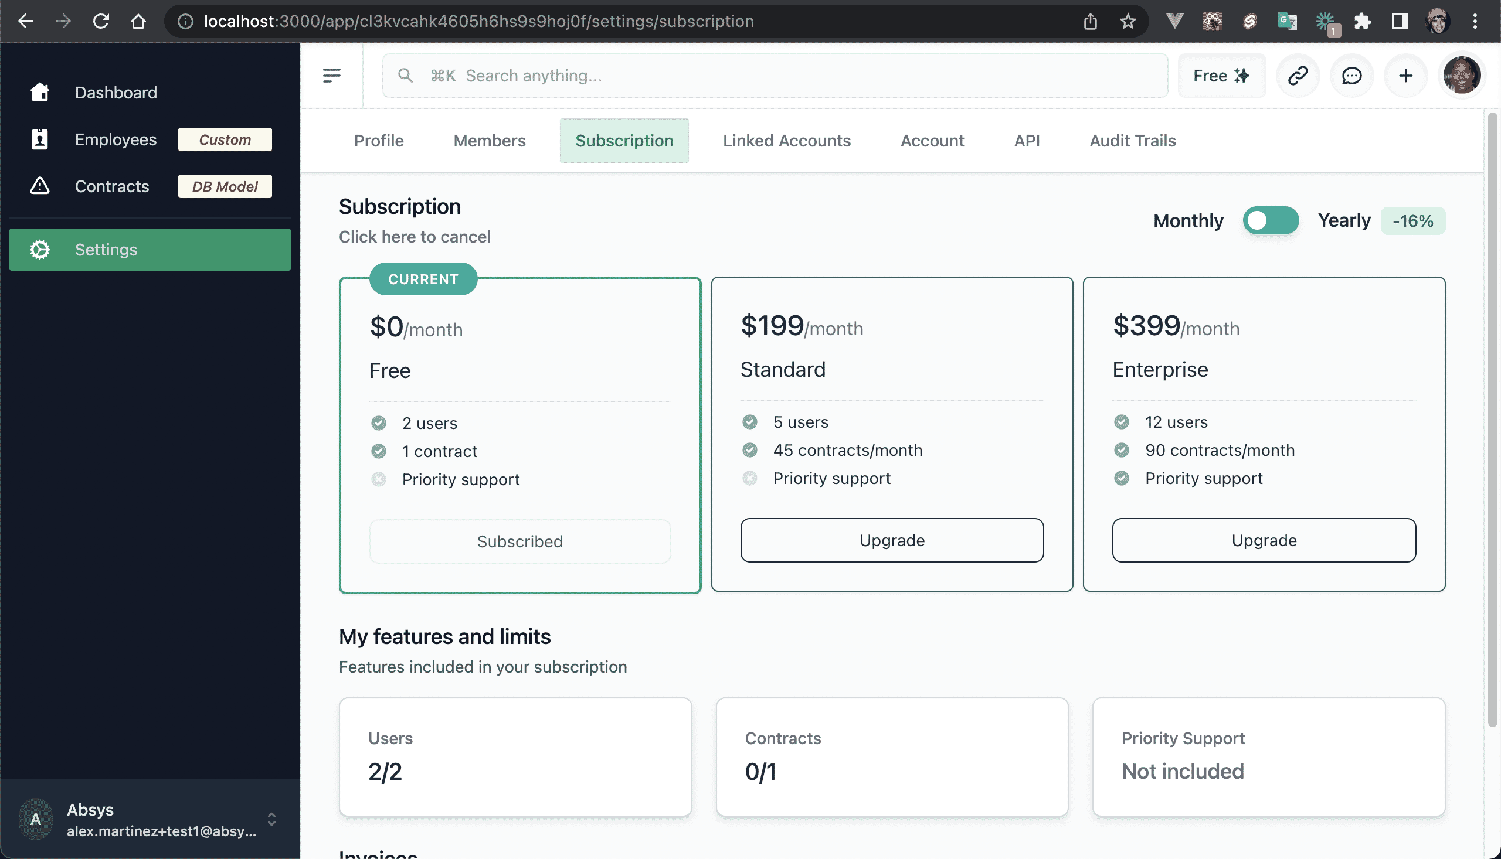The image size is (1501, 859).
Task: Expand the Absys account switcher chevrons
Action: 271,819
